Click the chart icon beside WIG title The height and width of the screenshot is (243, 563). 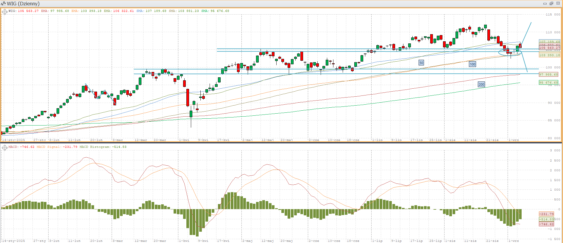pos(3,4)
